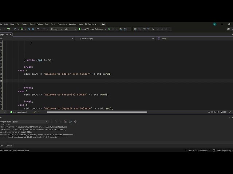
Task: Click the Factorial FINDER cout line
Action: click(66, 95)
